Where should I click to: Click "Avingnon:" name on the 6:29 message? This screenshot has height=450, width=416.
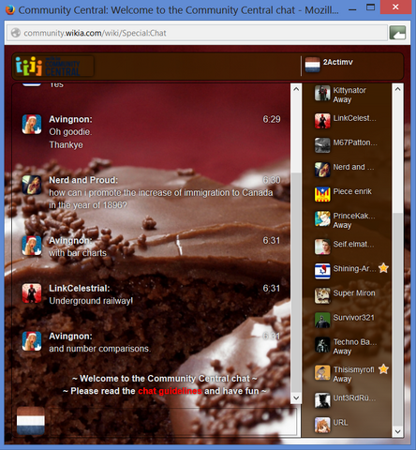point(70,119)
